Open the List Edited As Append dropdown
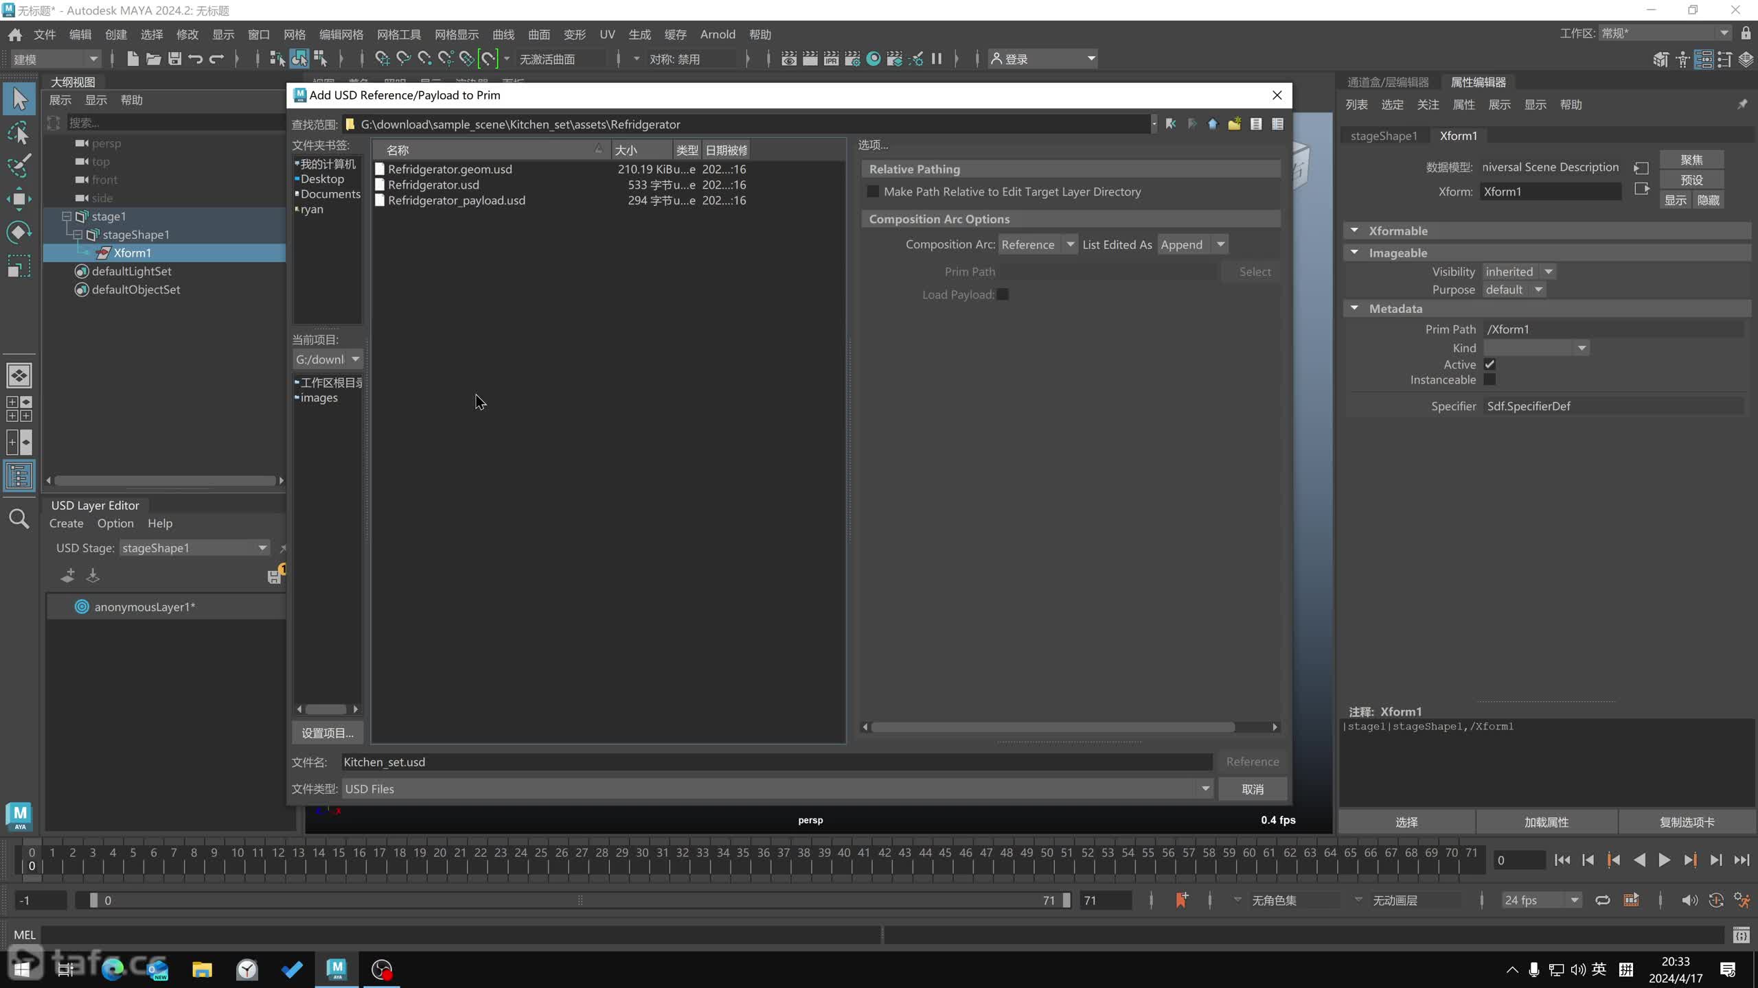This screenshot has height=988, width=1758. coord(1193,245)
